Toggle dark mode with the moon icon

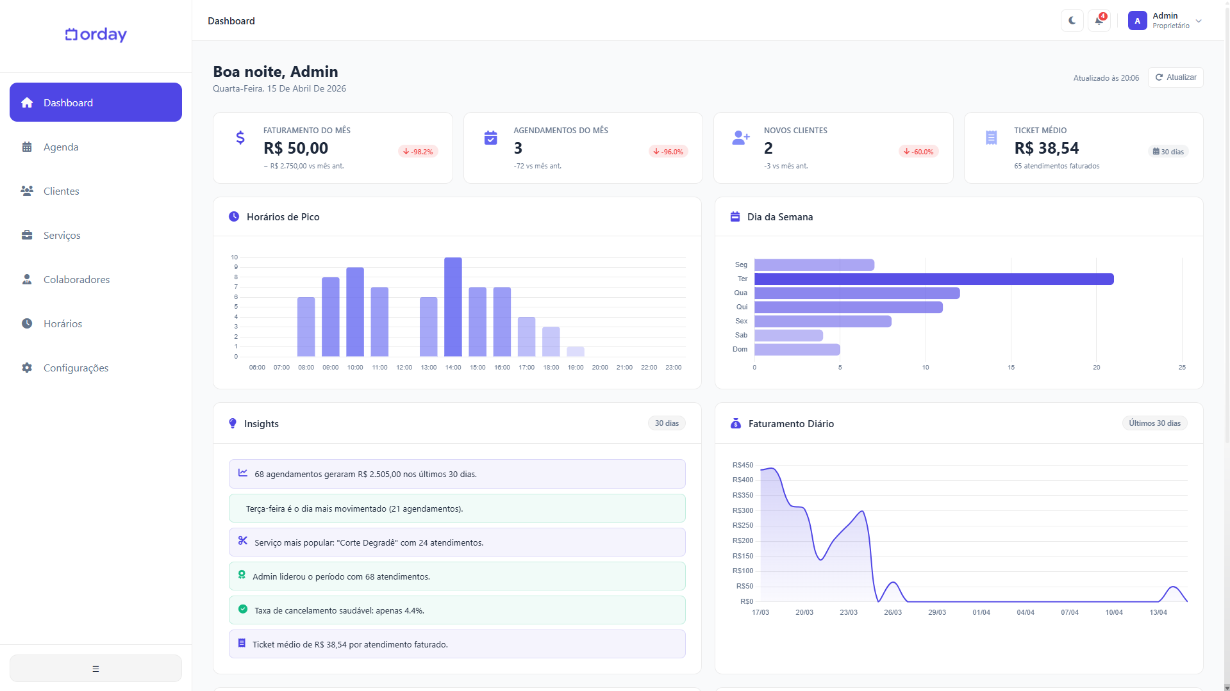click(x=1071, y=20)
